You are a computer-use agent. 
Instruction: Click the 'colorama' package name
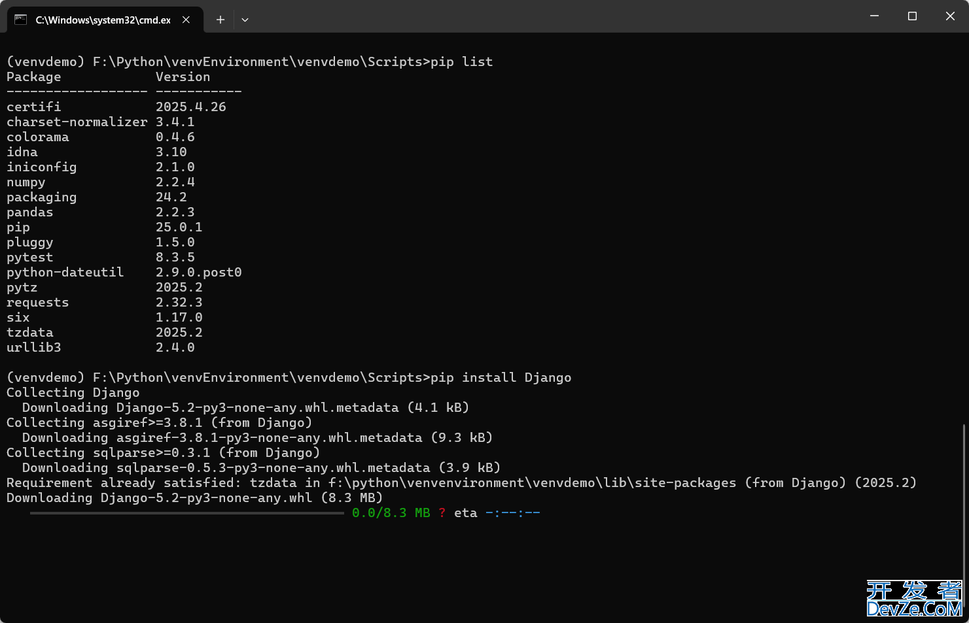(38, 137)
